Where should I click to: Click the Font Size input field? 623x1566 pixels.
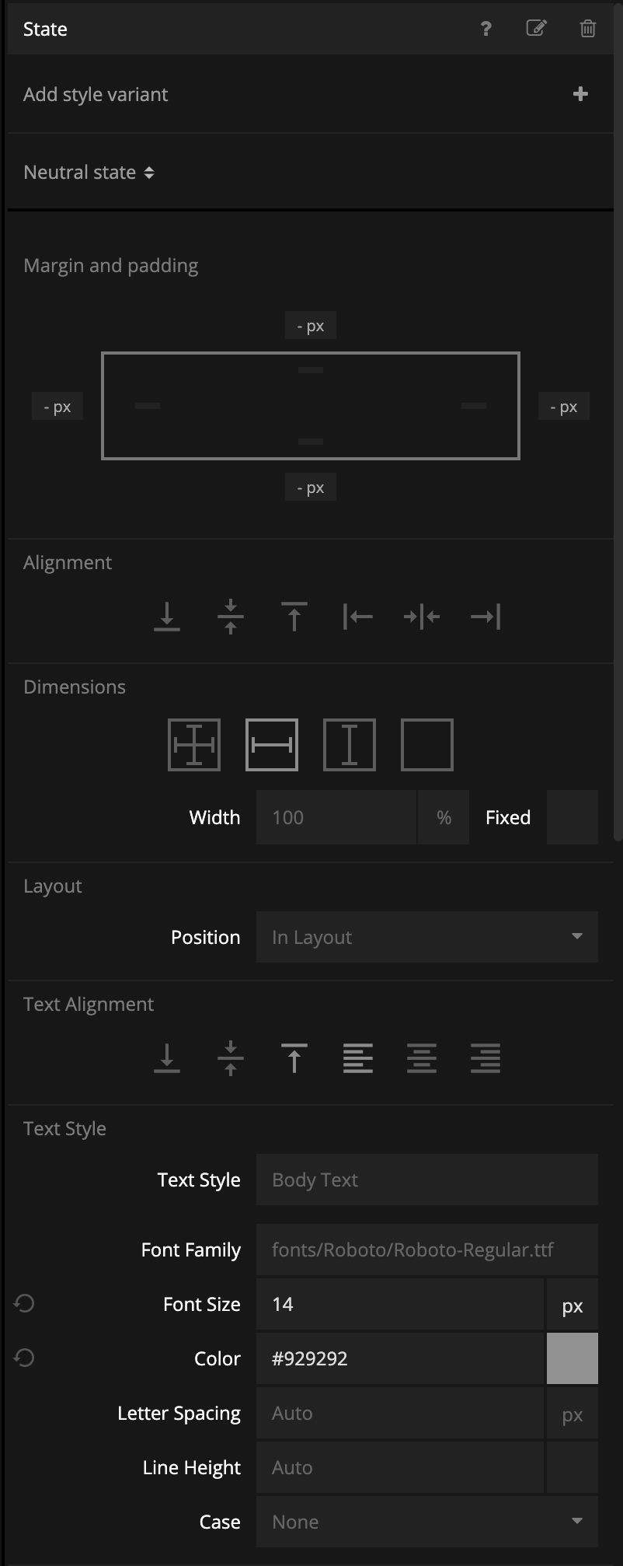click(x=399, y=1304)
